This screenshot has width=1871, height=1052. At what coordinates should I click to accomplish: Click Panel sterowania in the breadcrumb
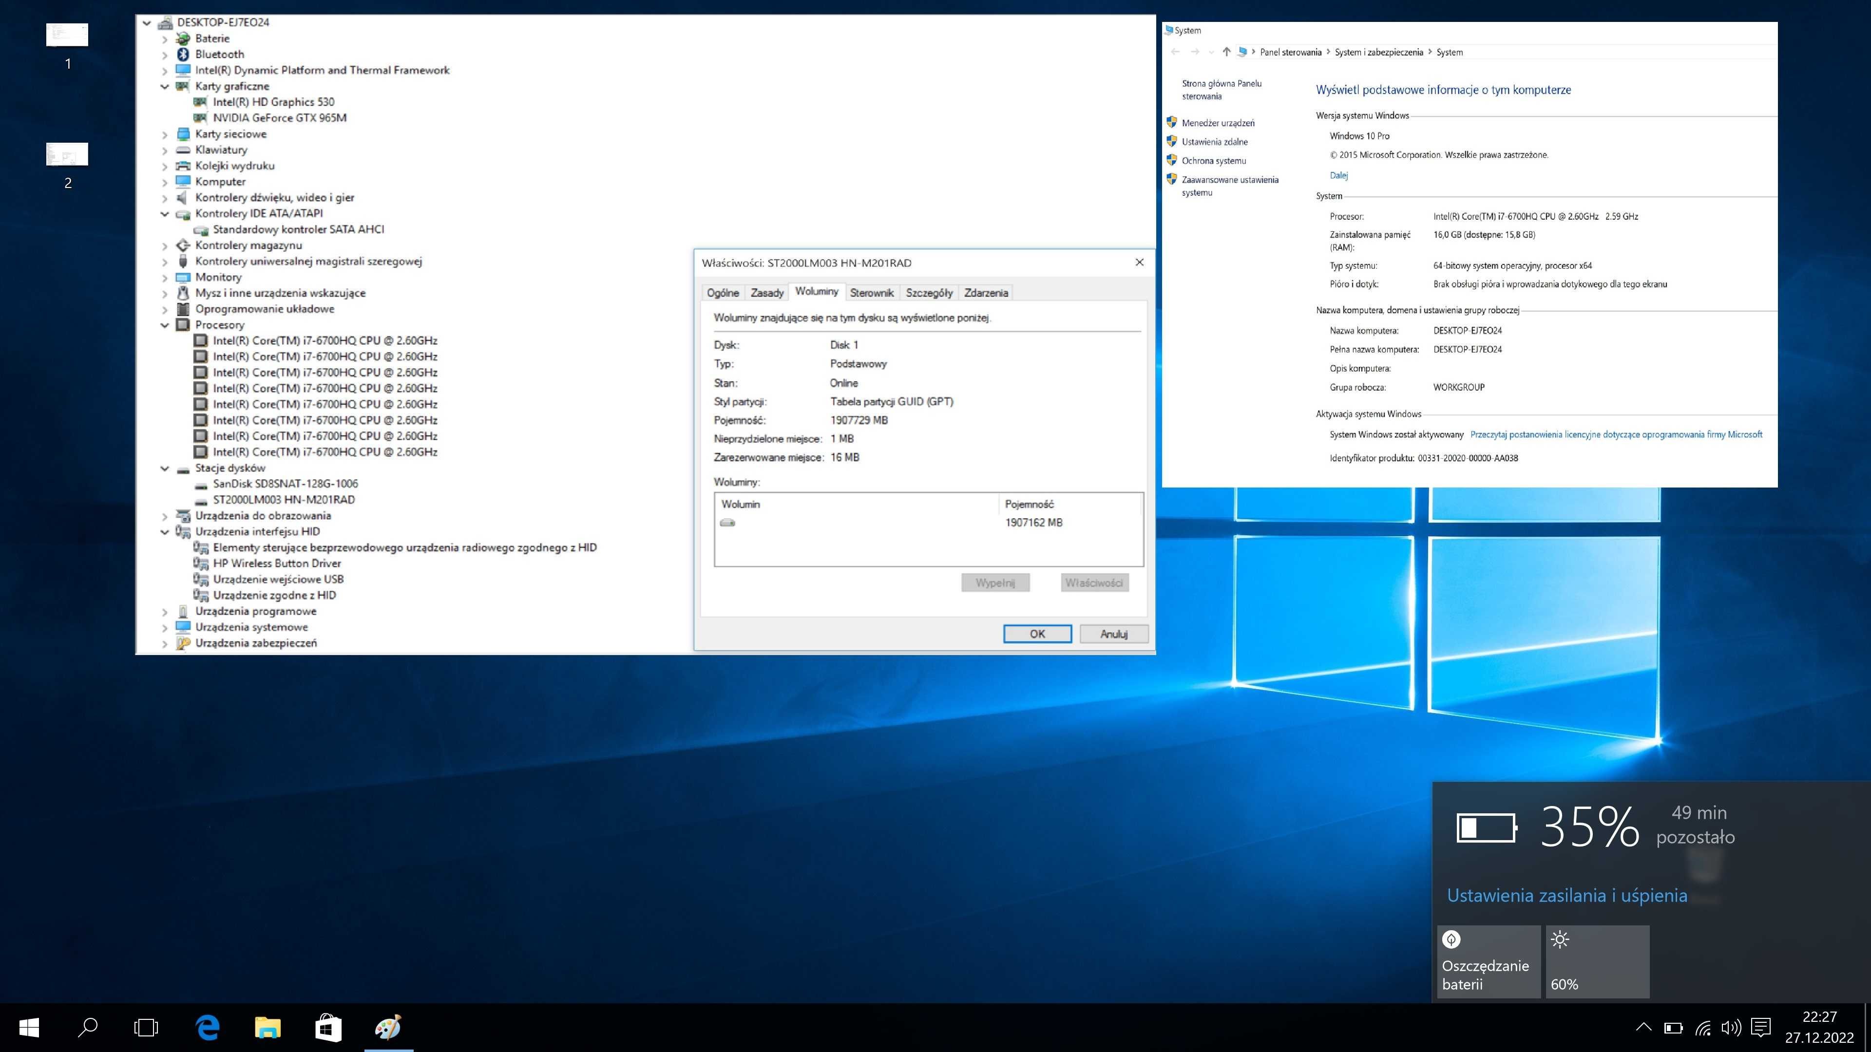[1291, 52]
